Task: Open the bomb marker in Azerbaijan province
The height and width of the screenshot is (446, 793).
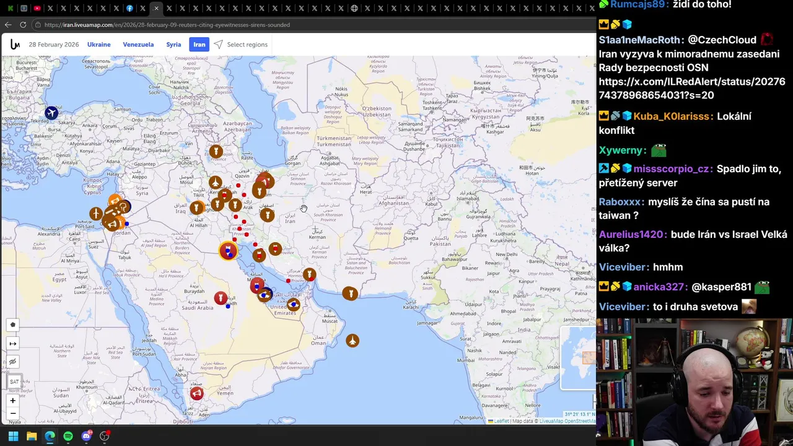Action: [x=216, y=151]
